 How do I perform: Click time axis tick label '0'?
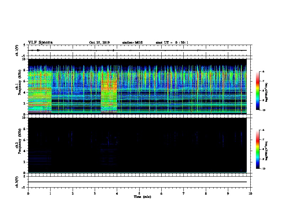[28, 194]
